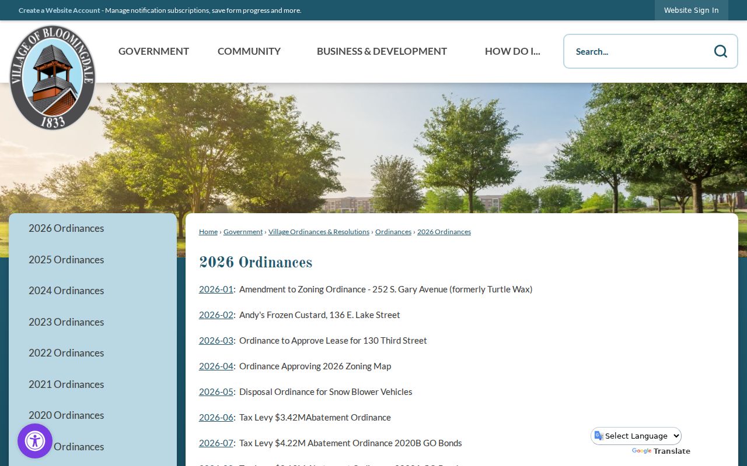This screenshot has height=466, width=747.
Task: Click the "2026 Ordinances" page heading
Action: [256, 263]
